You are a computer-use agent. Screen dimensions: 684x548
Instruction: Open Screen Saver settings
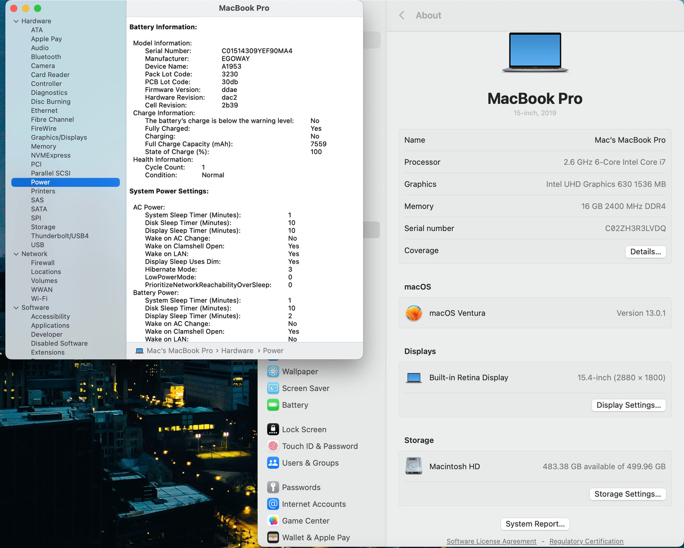(x=305, y=388)
